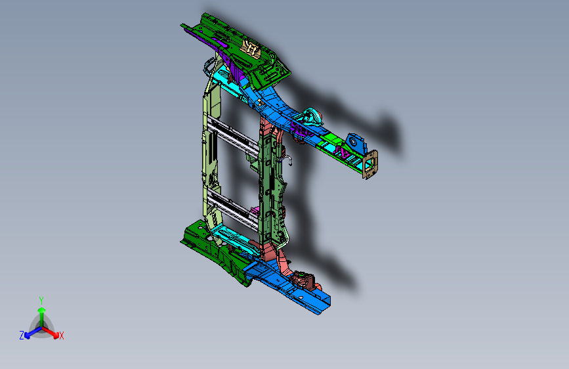Select the blue bracket near the tan end plate
Image resolution: width=569 pixels, height=369 pixels.
coord(356,144)
